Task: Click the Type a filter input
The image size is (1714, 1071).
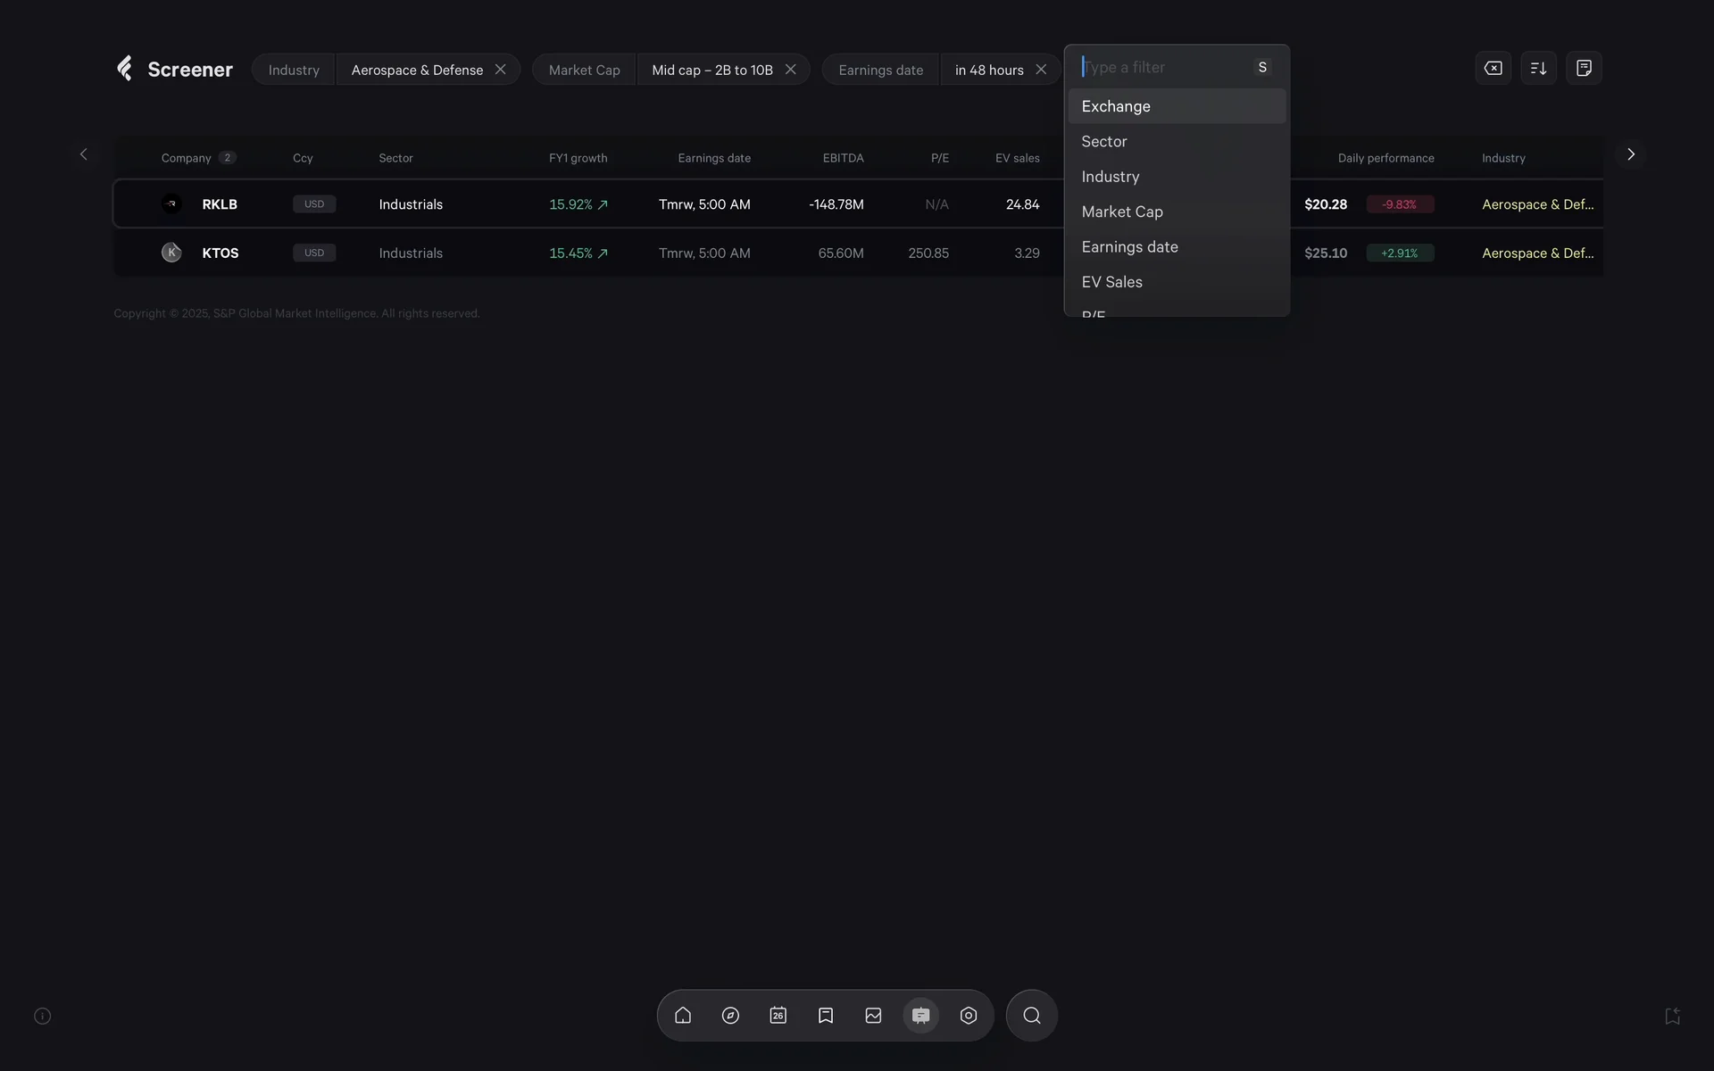Action: [1161, 67]
